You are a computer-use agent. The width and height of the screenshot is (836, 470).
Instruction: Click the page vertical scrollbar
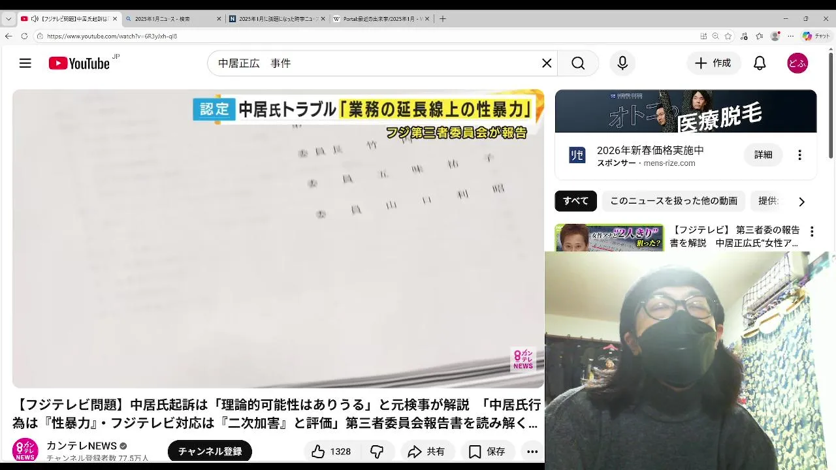(x=831, y=104)
